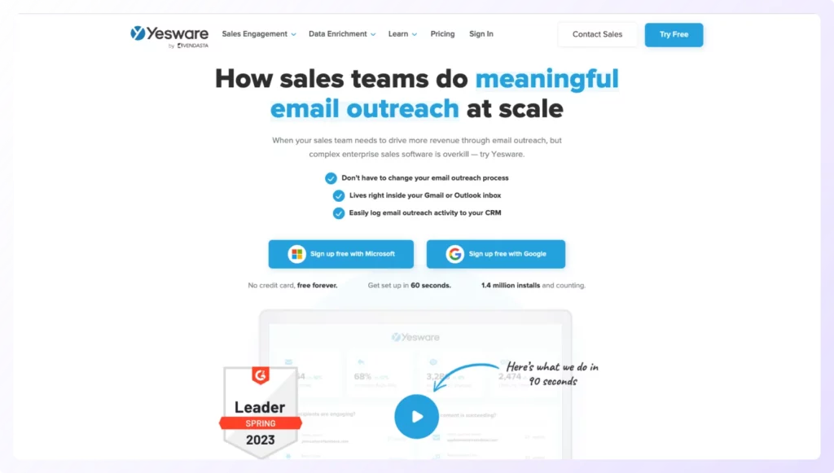This screenshot has height=473, width=834.
Task: Click the G2 Leader Spring 2023 badge
Action: 260,411
